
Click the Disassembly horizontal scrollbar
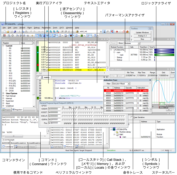point(72,73)
